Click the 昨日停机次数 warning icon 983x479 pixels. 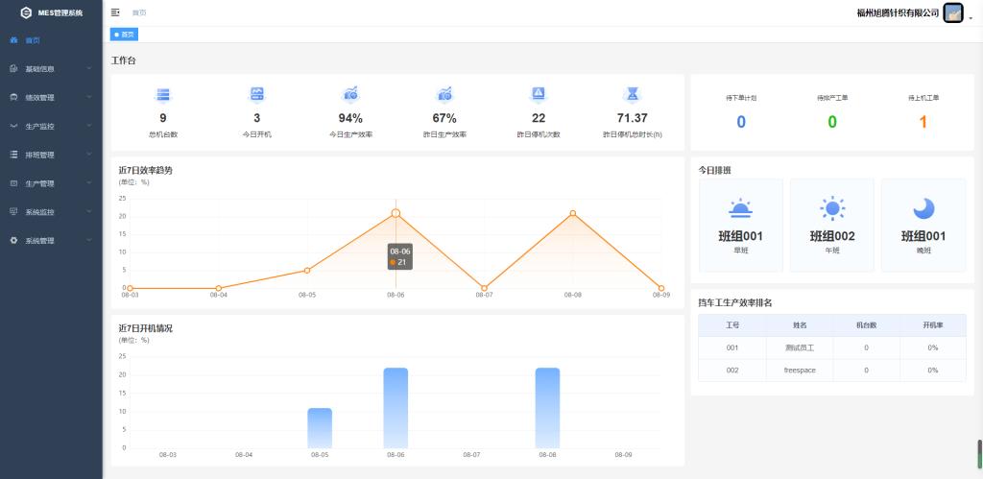[x=539, y=94]
